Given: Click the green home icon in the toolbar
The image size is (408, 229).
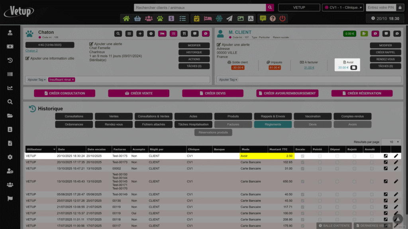Looking at the screenshot, I should tap(126, 18).
